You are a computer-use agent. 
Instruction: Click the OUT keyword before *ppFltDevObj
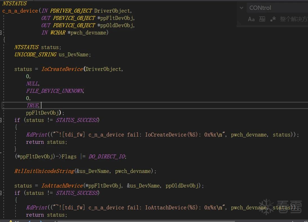(46, 18)
